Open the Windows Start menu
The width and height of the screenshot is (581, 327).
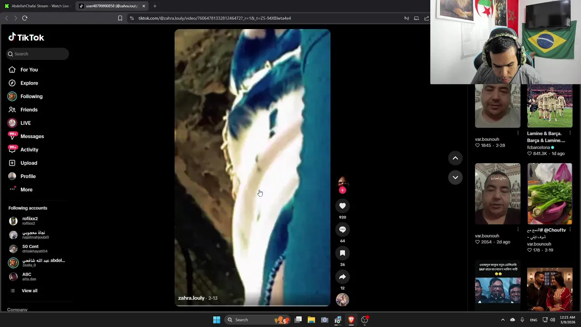coord(217,320)
